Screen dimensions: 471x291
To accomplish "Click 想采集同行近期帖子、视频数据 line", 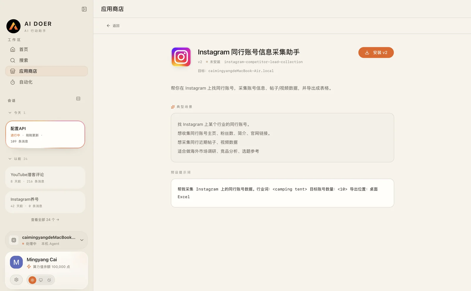I will click(208, 142).
